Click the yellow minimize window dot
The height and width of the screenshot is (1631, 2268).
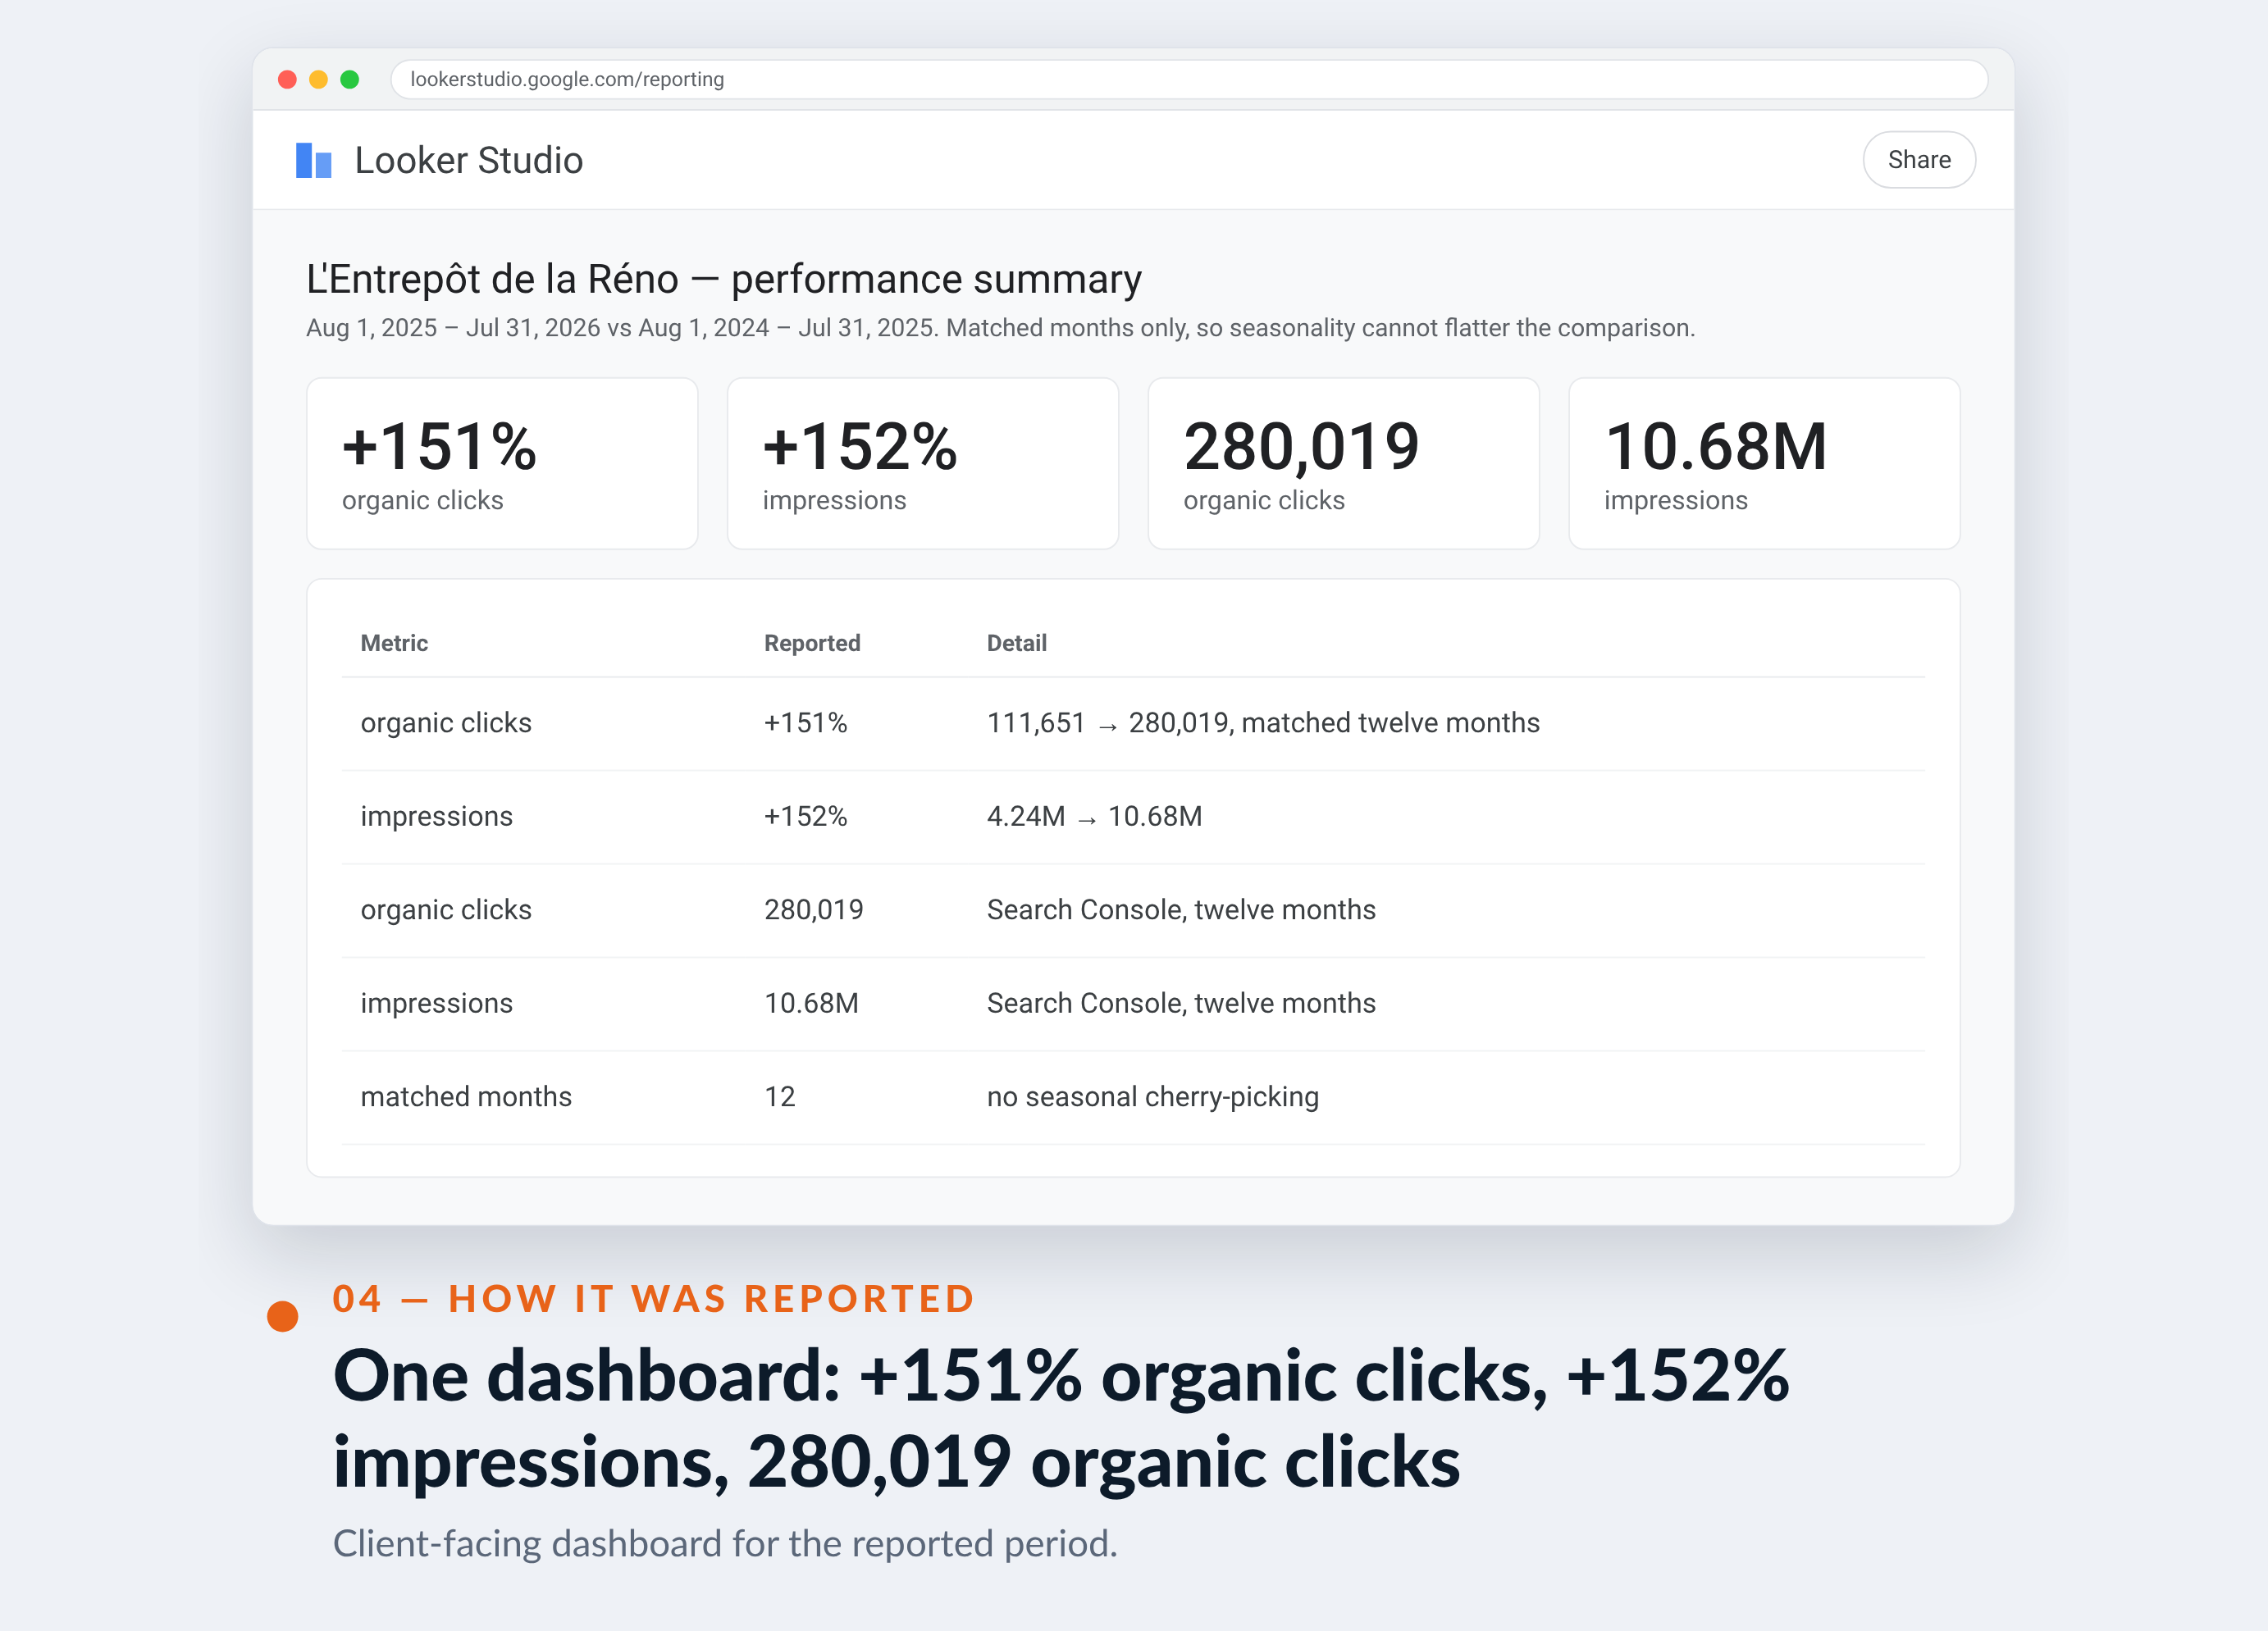pos(318,79)
